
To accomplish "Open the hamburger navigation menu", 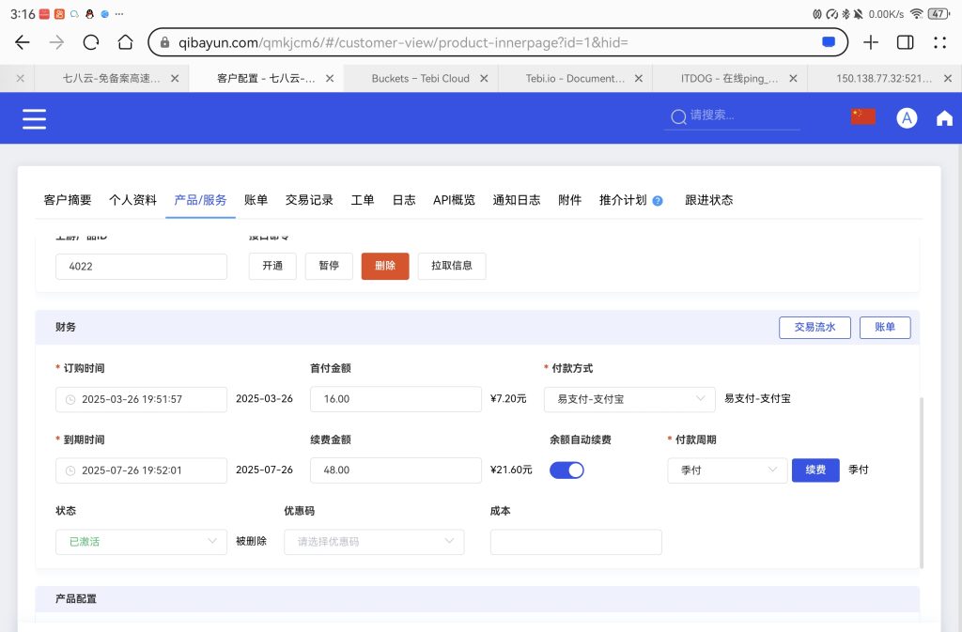I will [35, 118].
